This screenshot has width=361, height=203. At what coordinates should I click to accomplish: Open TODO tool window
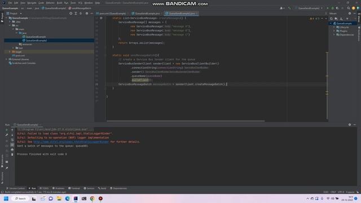[44, 188]
